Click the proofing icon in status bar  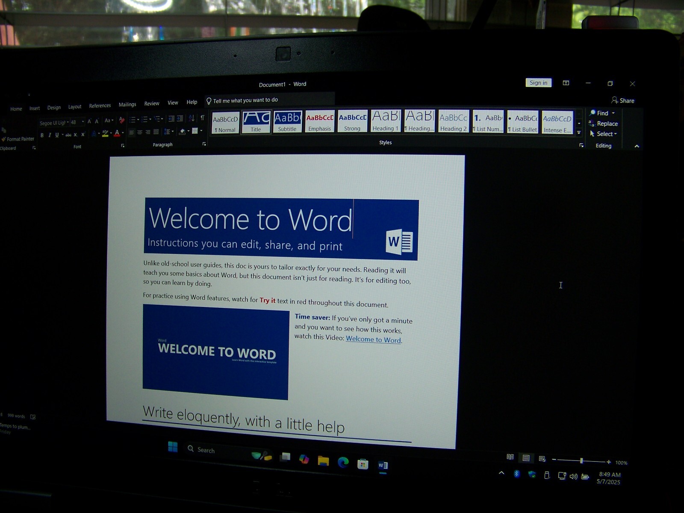33,417
